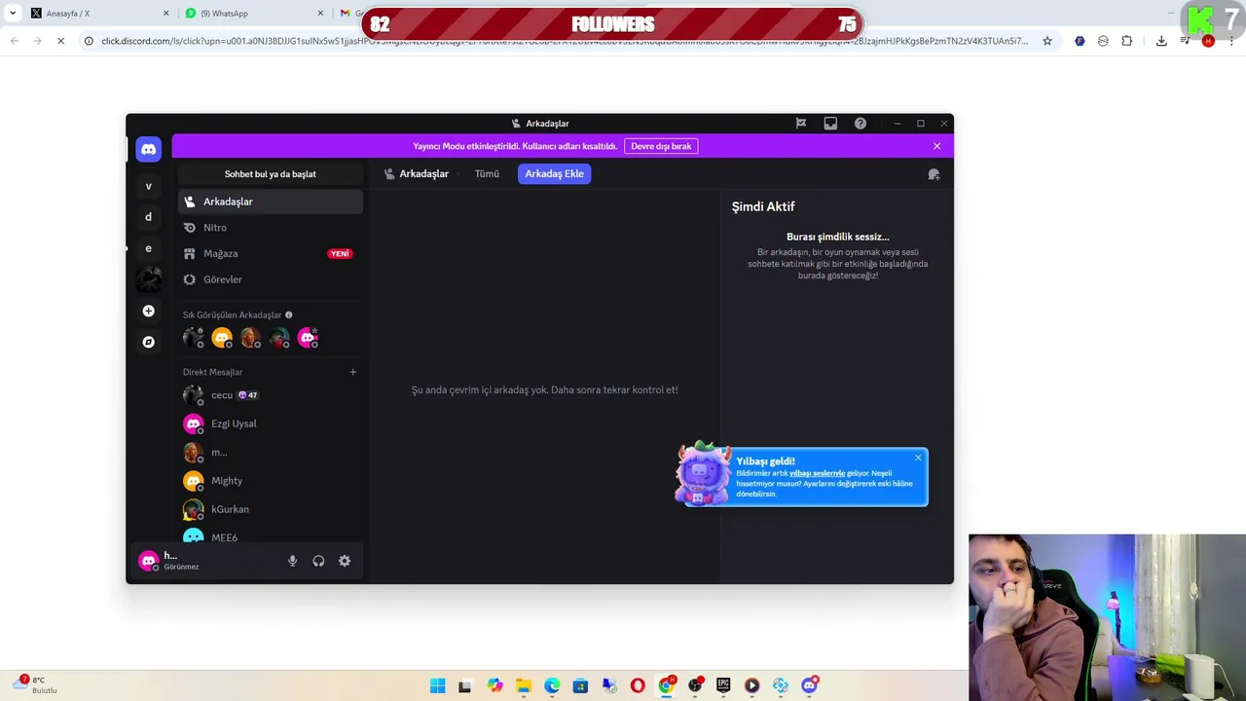Mute microphone in user panel
The width and height of the screenshot is (1246, 701).
tap(292, 561)
